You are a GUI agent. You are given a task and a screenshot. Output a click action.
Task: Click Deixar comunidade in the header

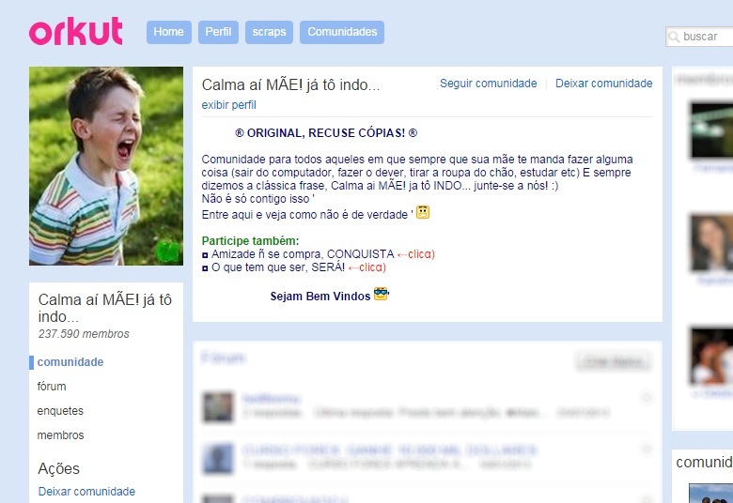point(603,84)
